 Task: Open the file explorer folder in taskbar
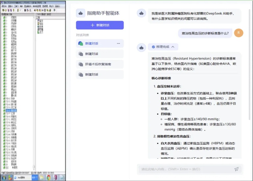click(42, 177)
